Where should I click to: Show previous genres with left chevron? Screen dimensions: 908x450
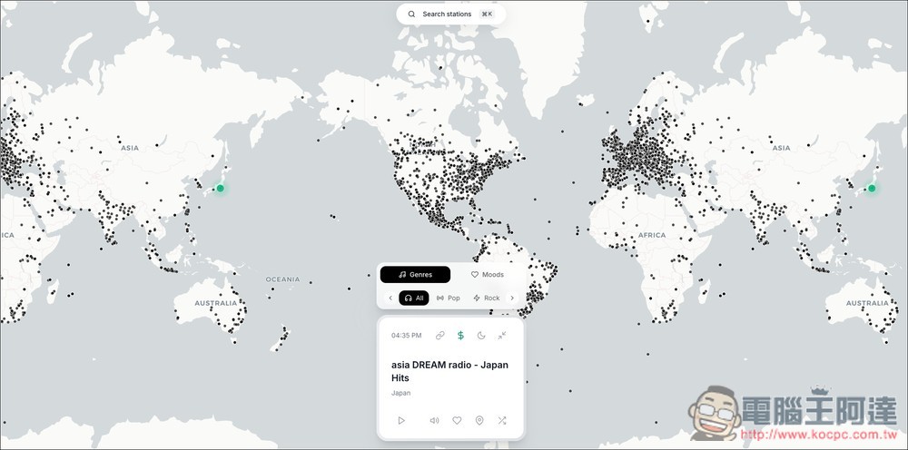point(390,298)
